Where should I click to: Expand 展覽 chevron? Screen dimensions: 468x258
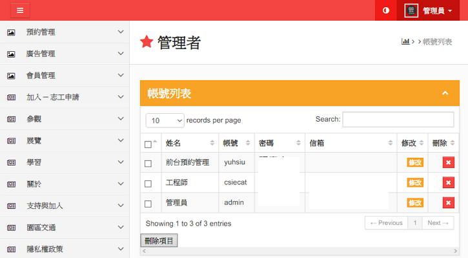point(121,140)
